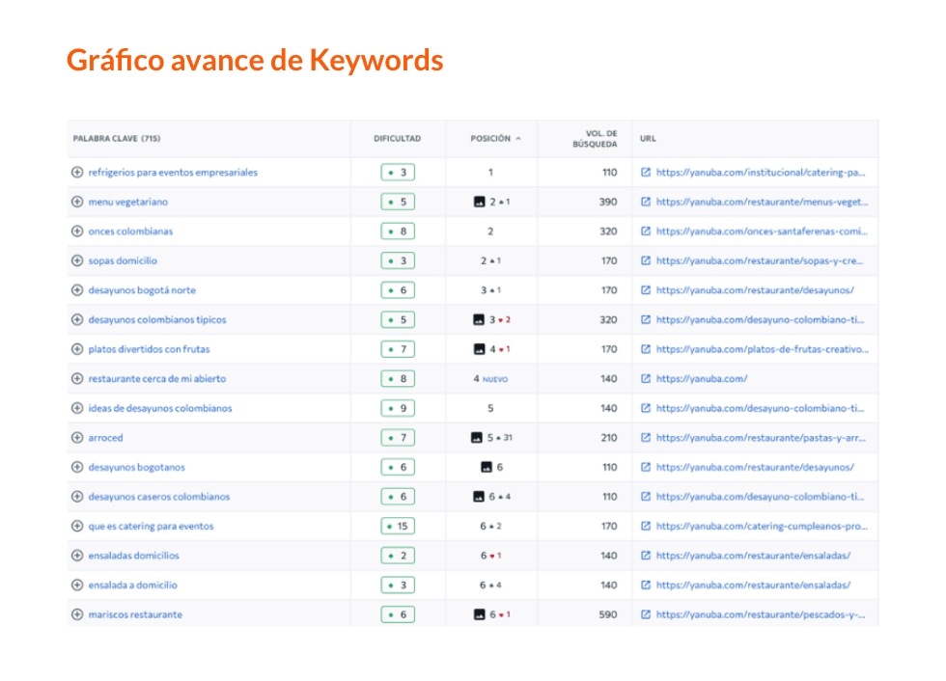Image resolution: width=946 pixels, height=681 pixels.
Task: Open keyword link 'mariscos restaurante'
Action: coord(135,614)
